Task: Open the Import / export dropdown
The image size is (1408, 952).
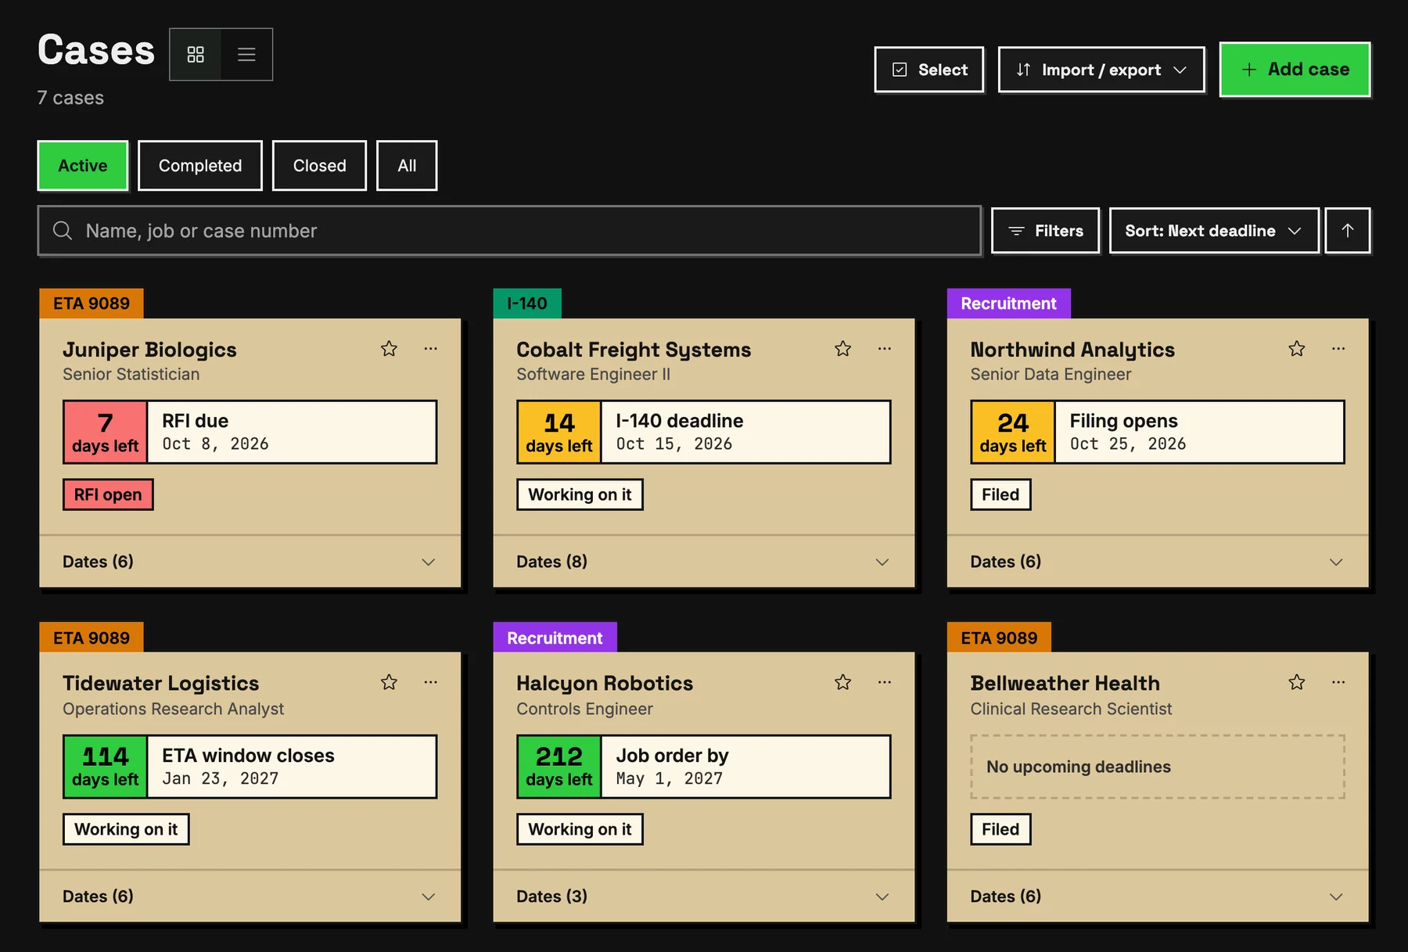Action: (1101, 70)
